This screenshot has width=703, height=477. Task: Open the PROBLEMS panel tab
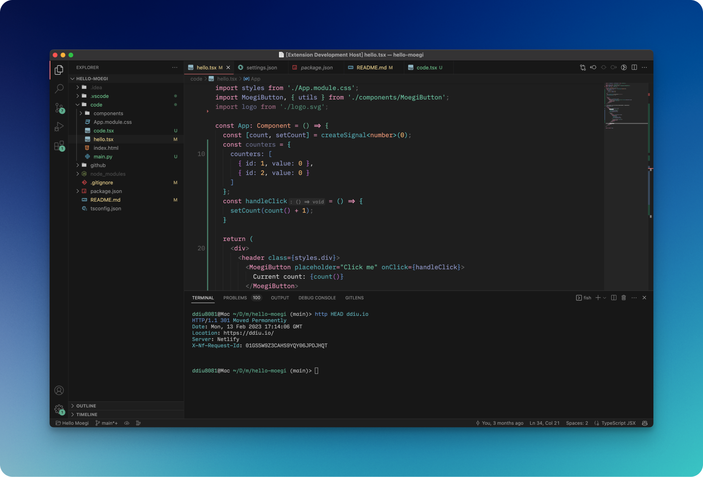point(242,298)
